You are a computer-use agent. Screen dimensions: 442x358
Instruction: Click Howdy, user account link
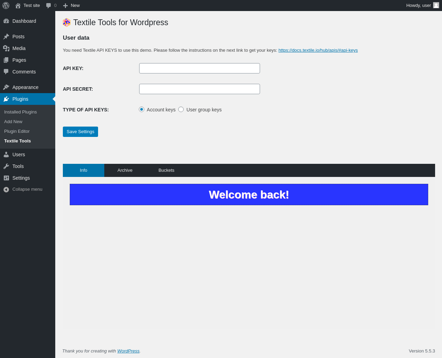click(x=419, y=6)
